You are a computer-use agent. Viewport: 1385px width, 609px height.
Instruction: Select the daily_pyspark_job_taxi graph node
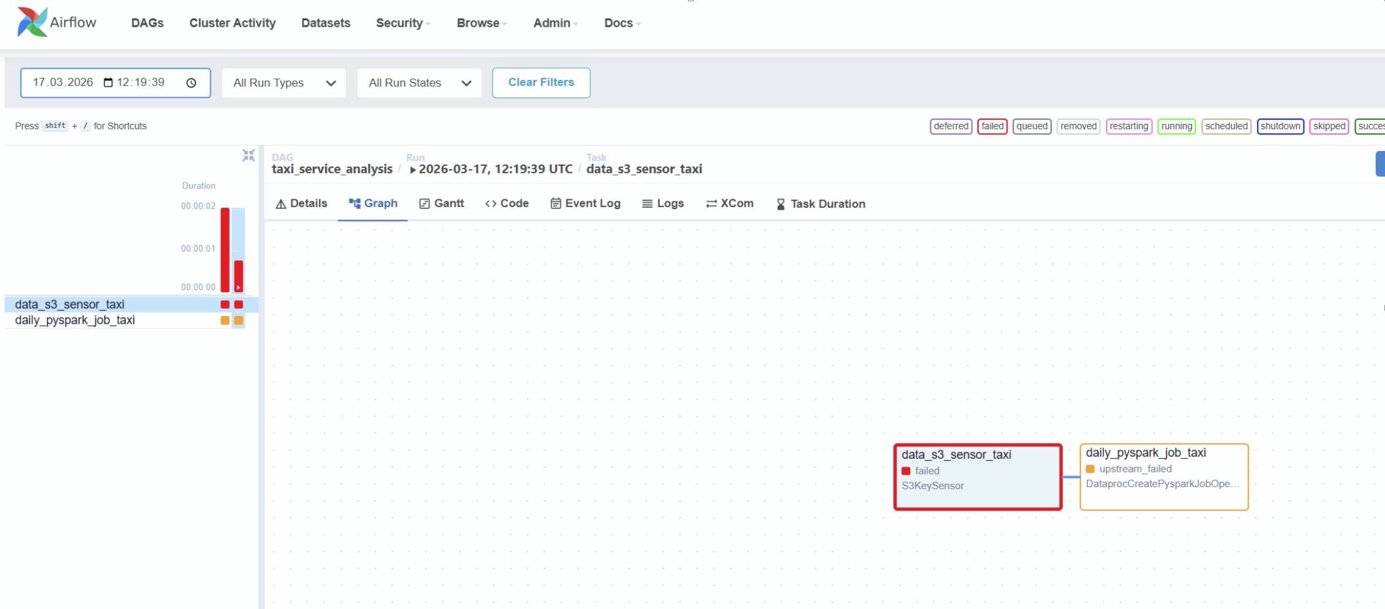click(x=1164, y=477)
